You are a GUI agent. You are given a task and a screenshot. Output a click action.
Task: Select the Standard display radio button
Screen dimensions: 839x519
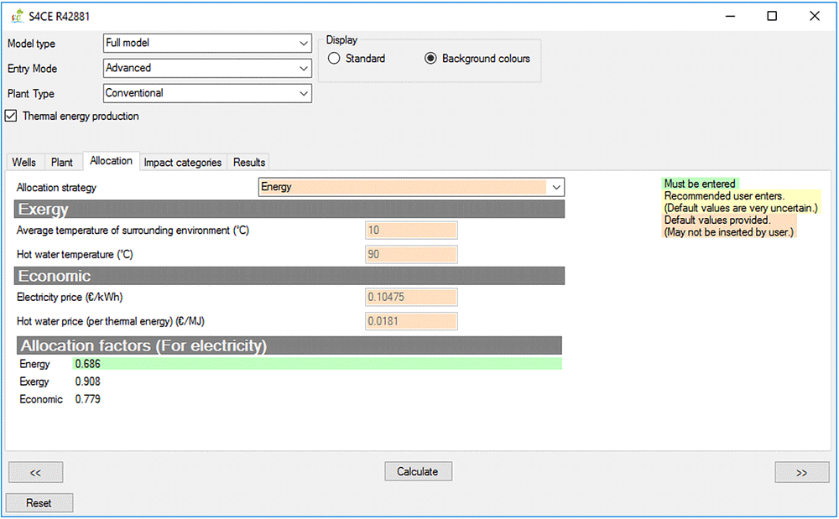(x=334, y=58)
